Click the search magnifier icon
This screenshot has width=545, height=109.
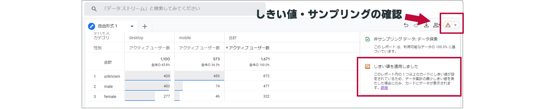[94, 9]
